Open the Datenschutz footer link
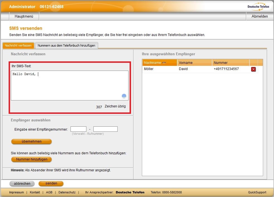 (x=67, y=192)
